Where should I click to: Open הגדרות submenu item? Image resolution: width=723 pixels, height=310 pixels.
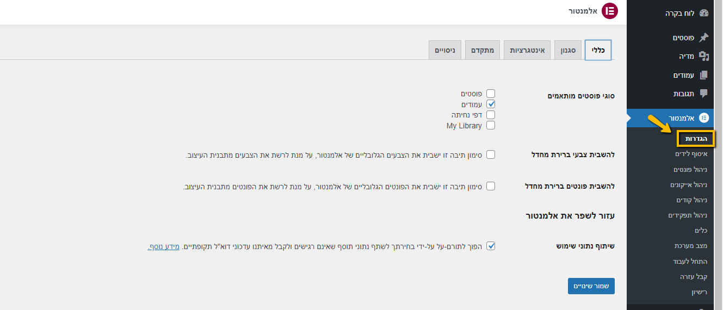pos(696,139)
